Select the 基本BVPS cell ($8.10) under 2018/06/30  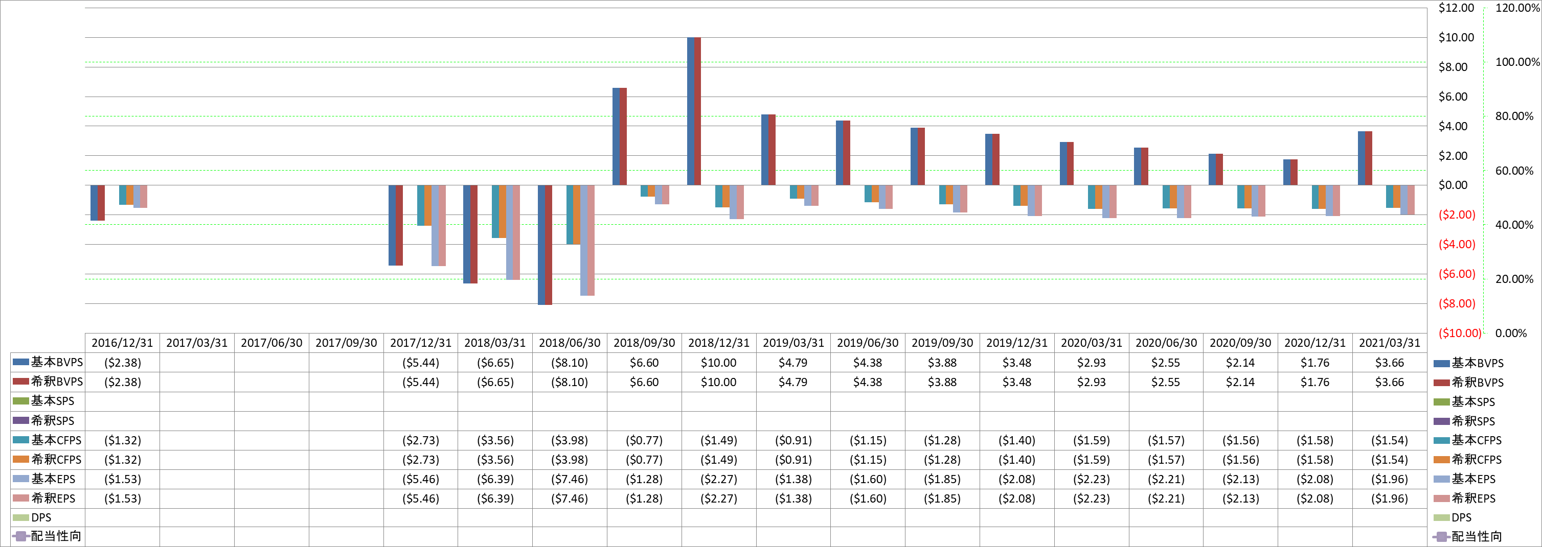tap(569, 362)
